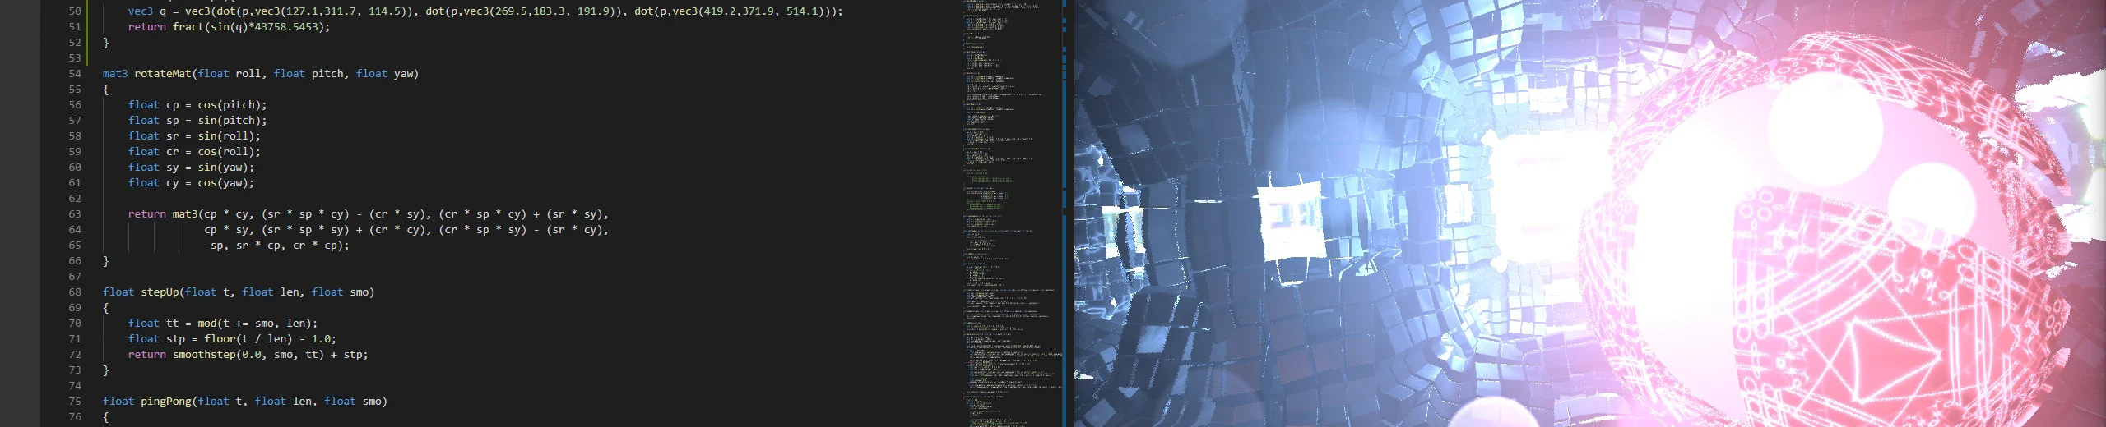
Task: Click the 'float cy = cos(yaw);' line
Action: 191,183
